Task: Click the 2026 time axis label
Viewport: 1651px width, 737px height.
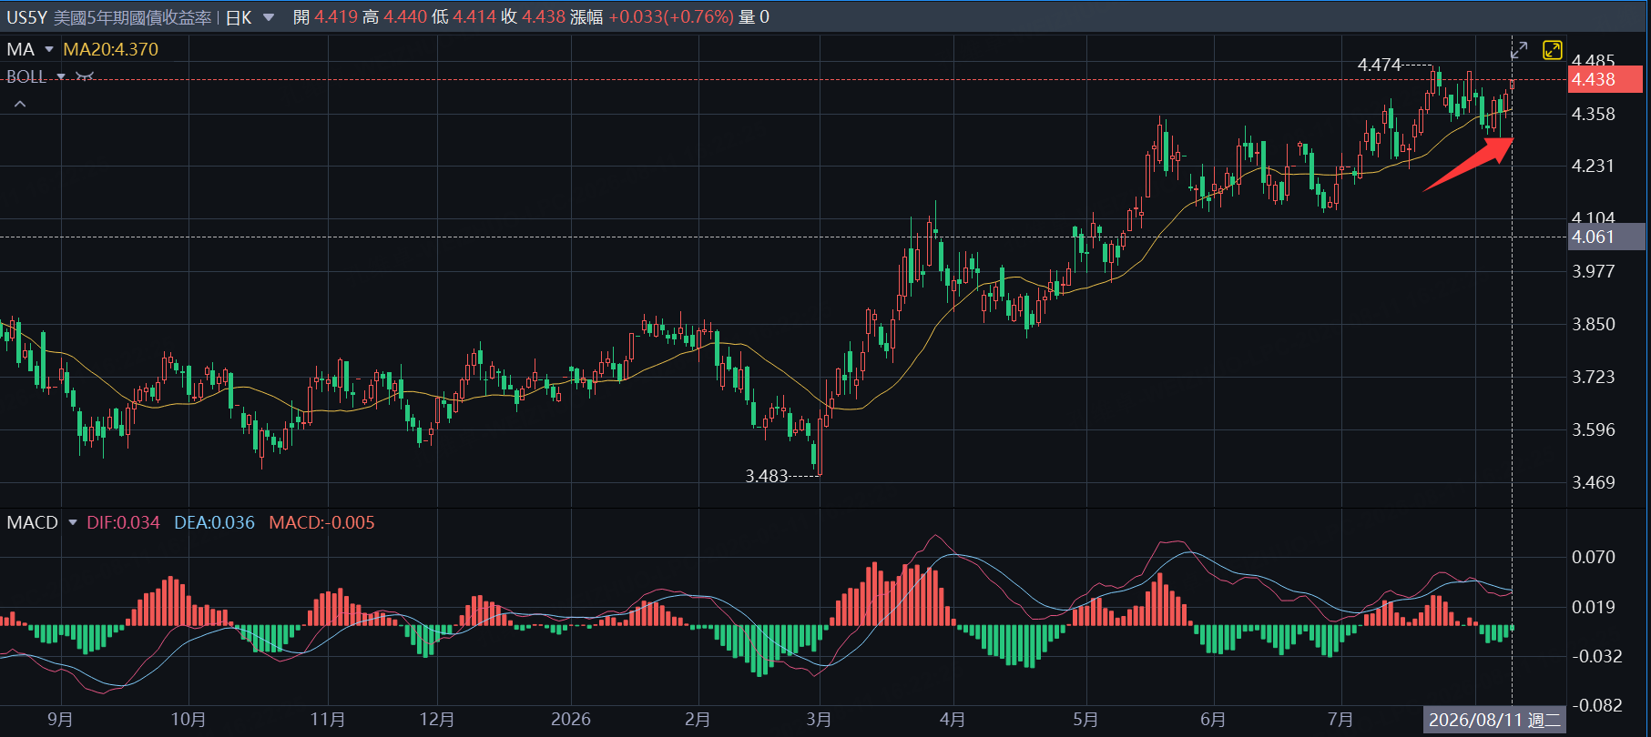Action: pos(571,720)
